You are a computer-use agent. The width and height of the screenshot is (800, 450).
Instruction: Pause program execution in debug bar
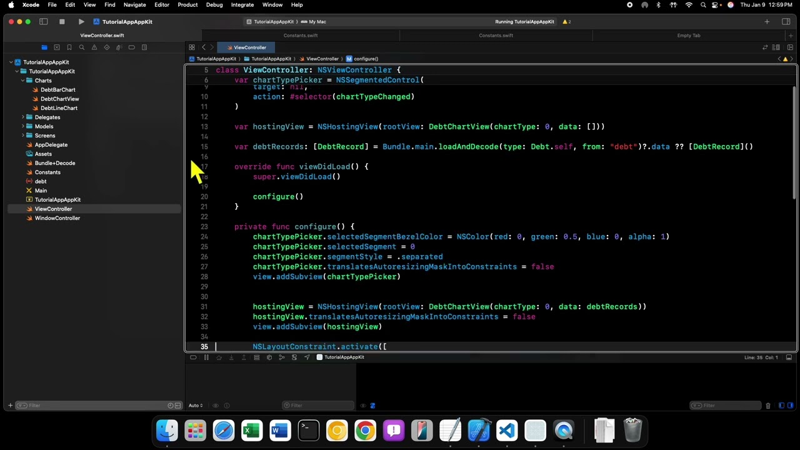206,357
